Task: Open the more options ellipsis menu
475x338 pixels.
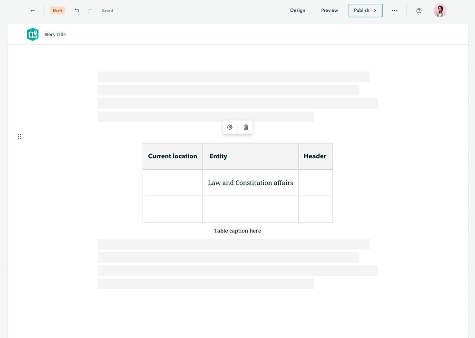Action: [x=395, y=10]
